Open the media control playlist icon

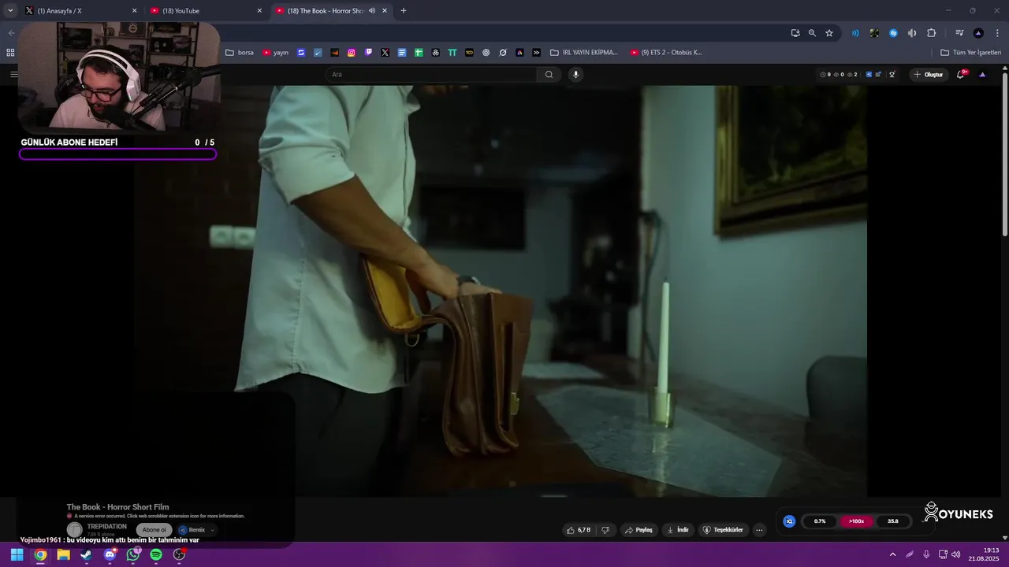959,33
